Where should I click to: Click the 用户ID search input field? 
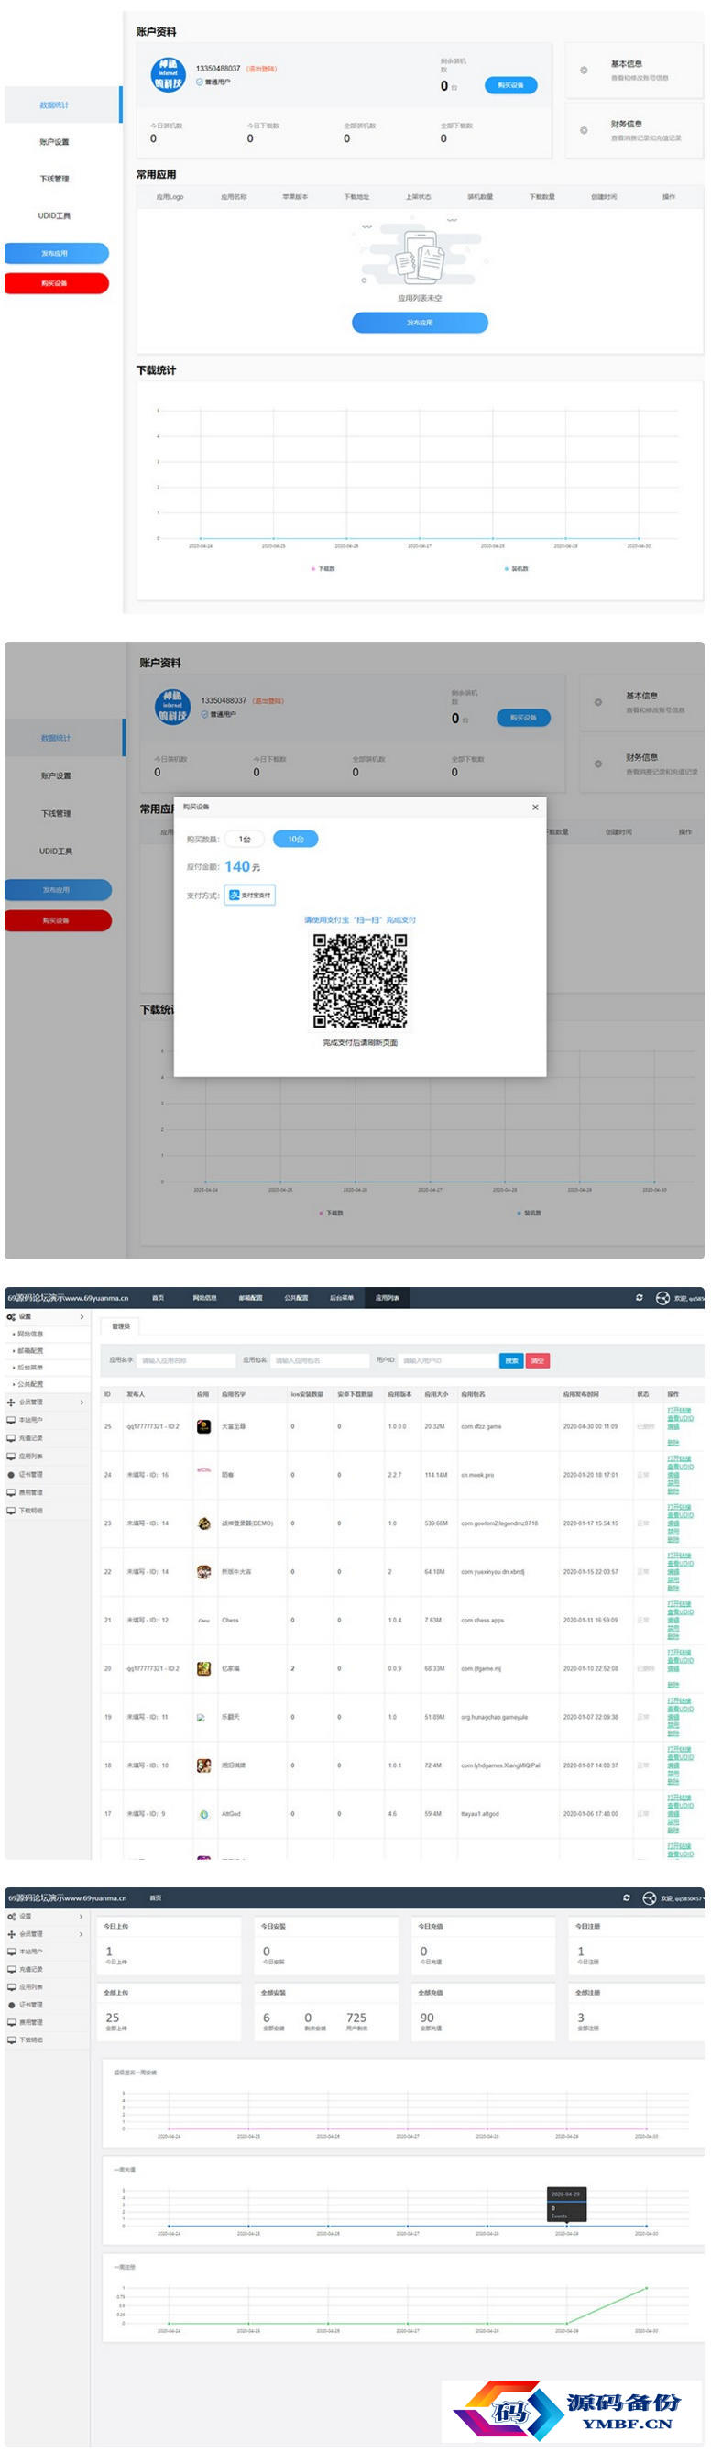447,1360
